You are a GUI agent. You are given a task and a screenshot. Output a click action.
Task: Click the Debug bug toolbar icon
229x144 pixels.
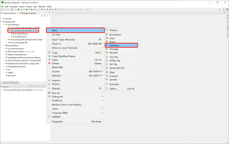pos(21,9)
